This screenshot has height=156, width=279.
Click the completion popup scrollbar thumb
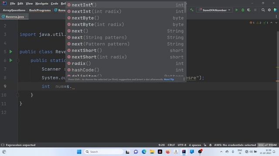pyautogui.click(x=185, y=7)
